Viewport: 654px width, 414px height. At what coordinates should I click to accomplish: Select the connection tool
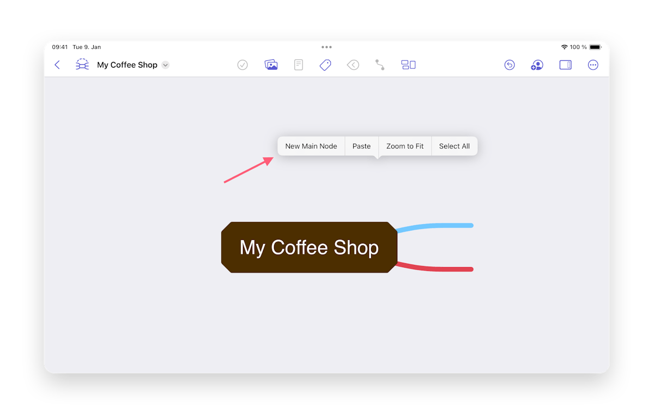380,65
